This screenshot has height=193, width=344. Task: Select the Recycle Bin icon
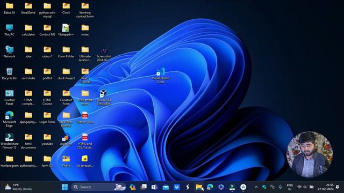pos(9,74)
